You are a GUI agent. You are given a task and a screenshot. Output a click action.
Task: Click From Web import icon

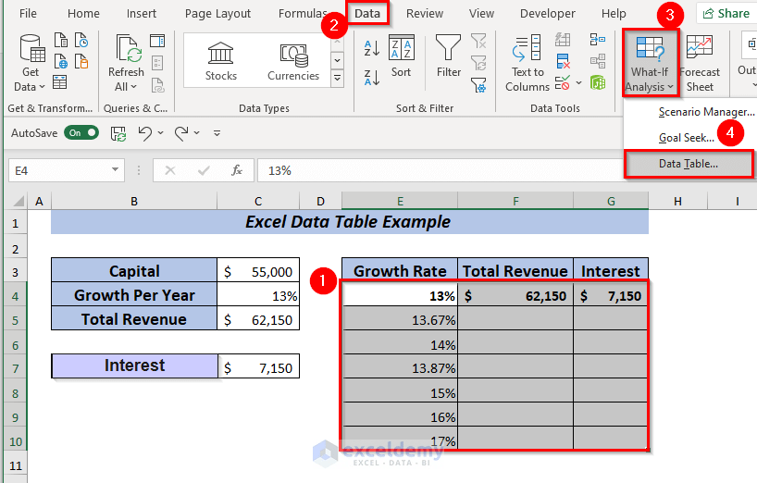click(x=61, y=62)
